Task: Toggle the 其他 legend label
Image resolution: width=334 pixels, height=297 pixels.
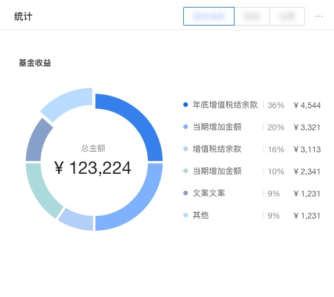Action: tap(201, 215)
